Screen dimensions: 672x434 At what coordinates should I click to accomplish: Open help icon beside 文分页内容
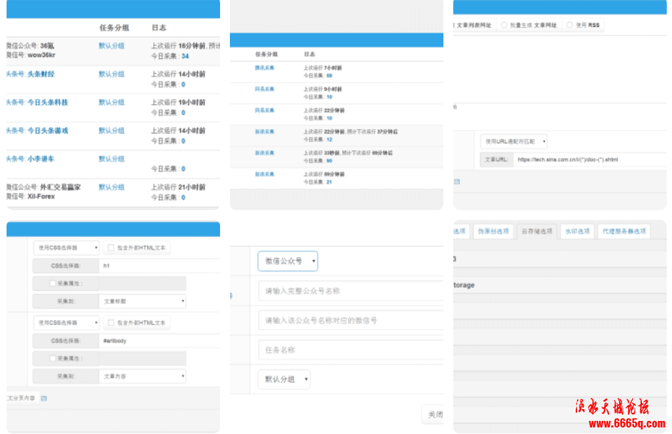pyautogui.click(x=44, y=398)
